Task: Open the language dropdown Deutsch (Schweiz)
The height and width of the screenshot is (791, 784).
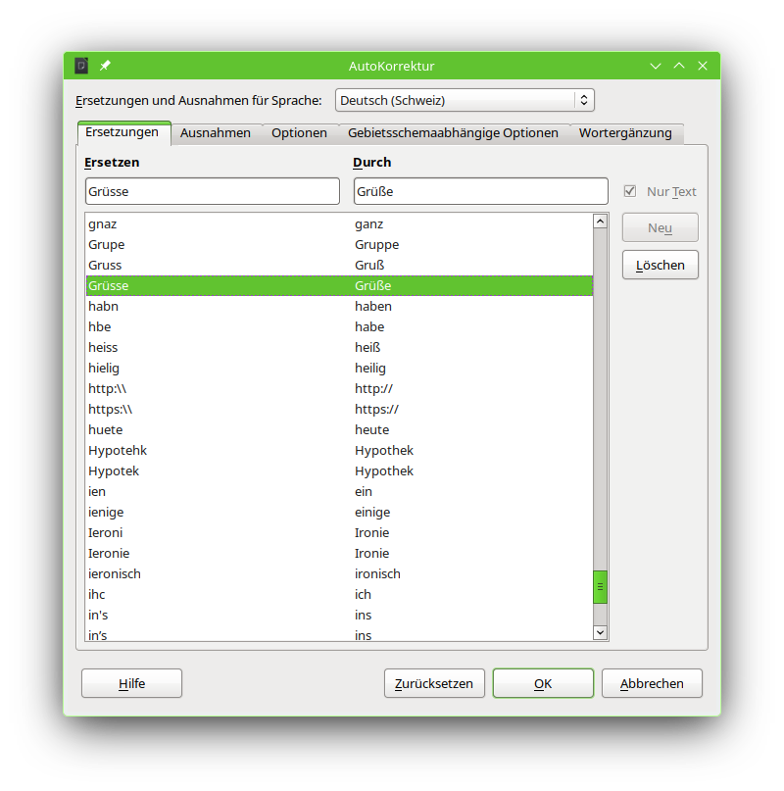Action: [465, 100]
